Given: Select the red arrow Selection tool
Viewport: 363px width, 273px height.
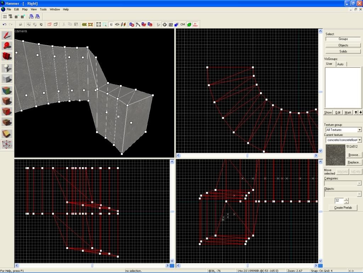Looking at the screenshot, I should [x=7, y=35].
